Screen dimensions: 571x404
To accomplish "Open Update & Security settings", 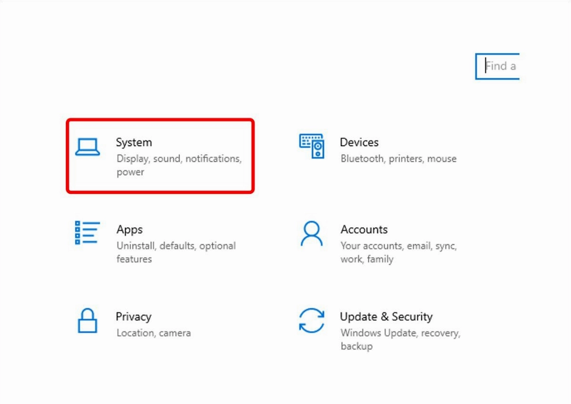I will [387, 316].
